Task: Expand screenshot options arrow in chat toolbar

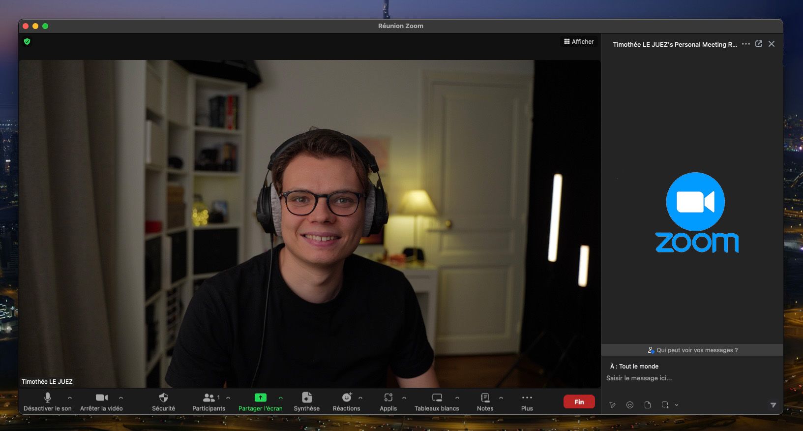Action: (x=677, y=405)
